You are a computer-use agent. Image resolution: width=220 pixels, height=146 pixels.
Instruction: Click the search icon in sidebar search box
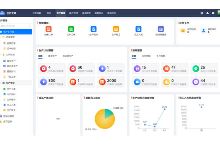click(29, 26)
